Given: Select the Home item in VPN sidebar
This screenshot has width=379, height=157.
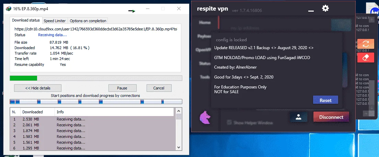Looking at the screenshot, I should pyautogui.click(x=205, y=23).
